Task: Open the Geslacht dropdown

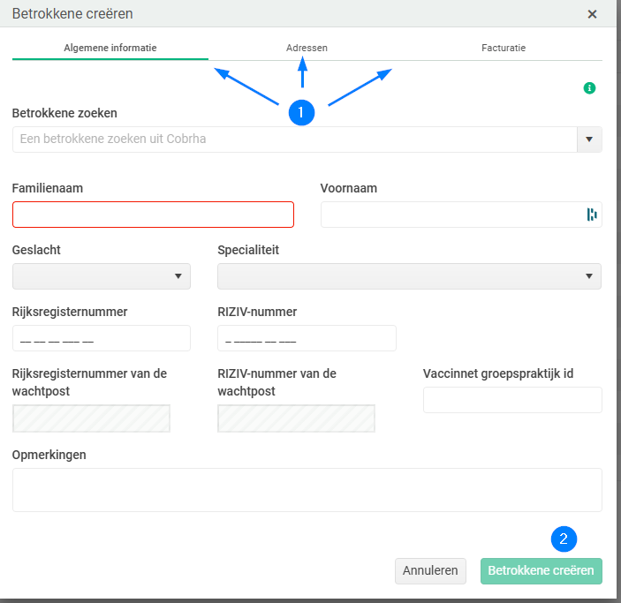Action: pos(102,276)
